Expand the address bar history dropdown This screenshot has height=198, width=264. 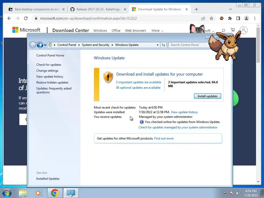click(158, 45)
